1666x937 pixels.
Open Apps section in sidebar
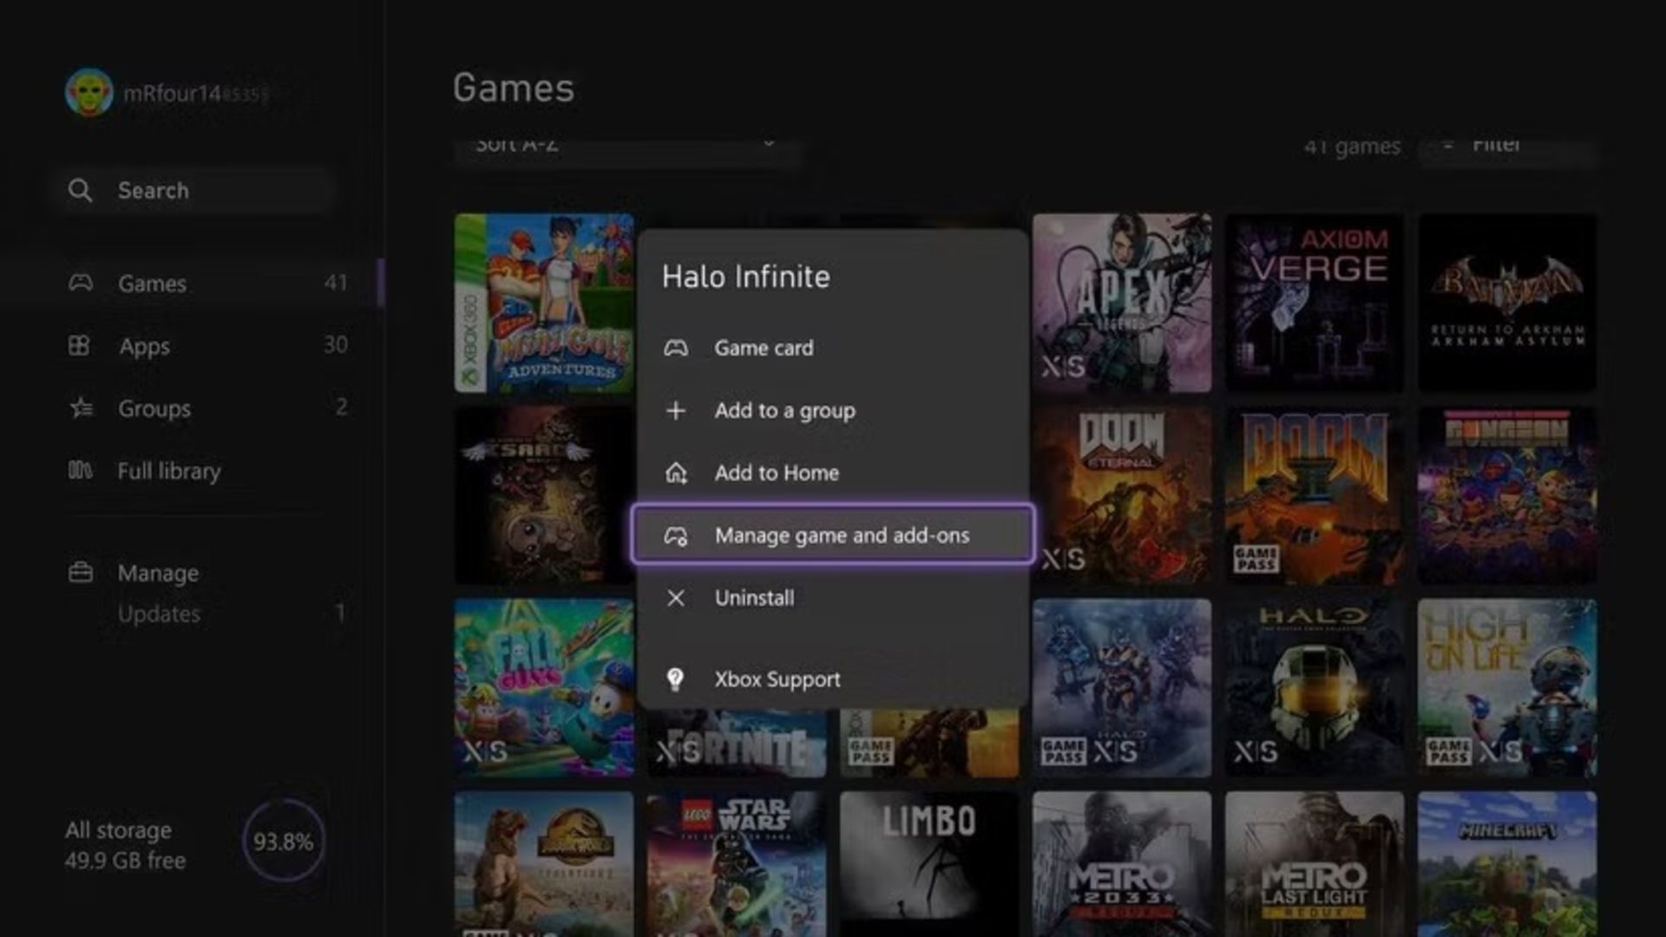[x=145, y=346]
